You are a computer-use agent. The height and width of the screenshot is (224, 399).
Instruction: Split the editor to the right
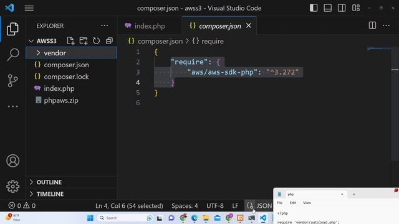(372, 26)
